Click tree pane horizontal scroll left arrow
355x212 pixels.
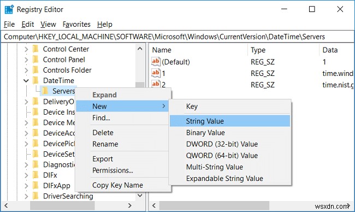[6, 205]
